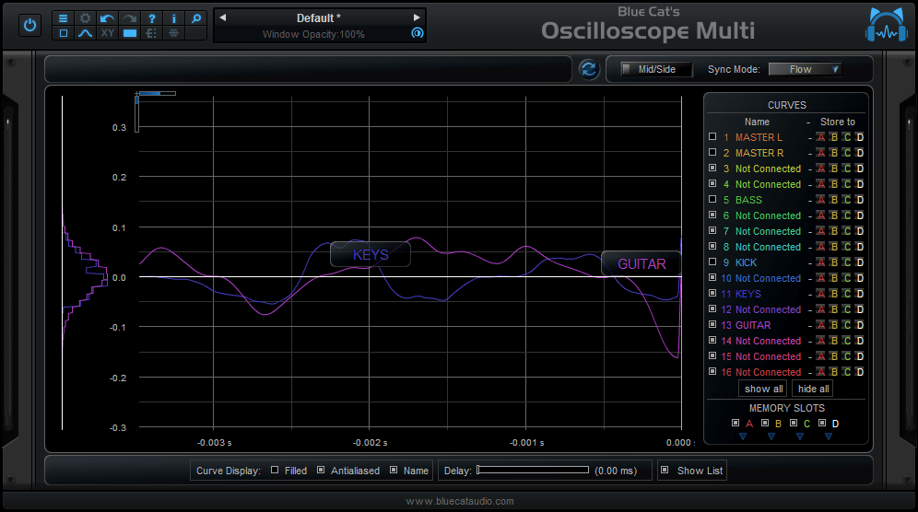The height and width of the screenshot is (512, 918).
Task: Click Window Opacity:100% text
Action: coord(313,34)
